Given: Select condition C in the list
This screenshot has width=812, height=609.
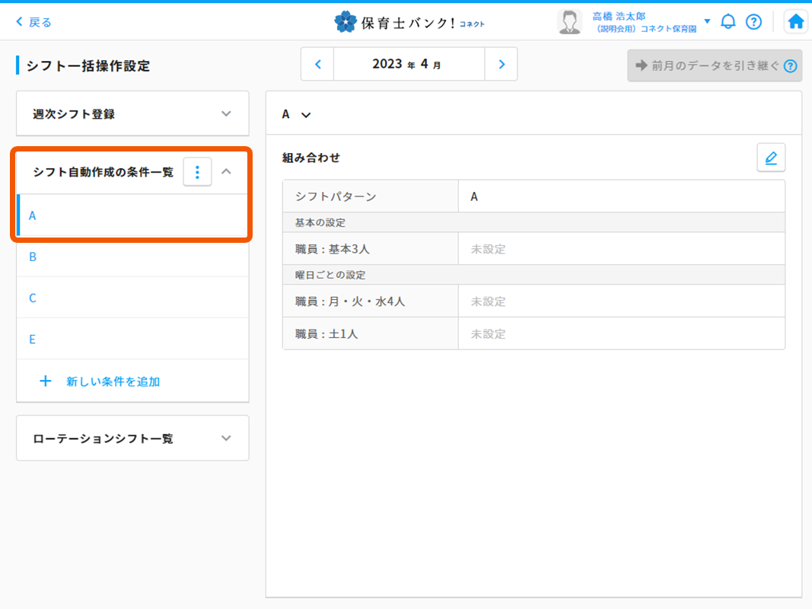Looking at the screenshot, I should tap(33, 298).
